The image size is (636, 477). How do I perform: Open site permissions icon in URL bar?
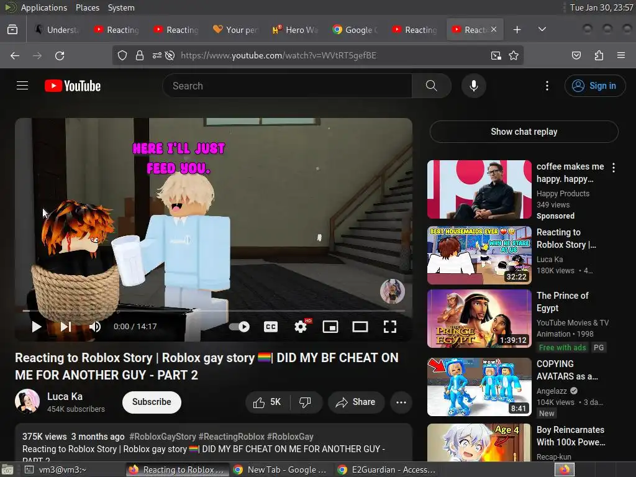157,55
